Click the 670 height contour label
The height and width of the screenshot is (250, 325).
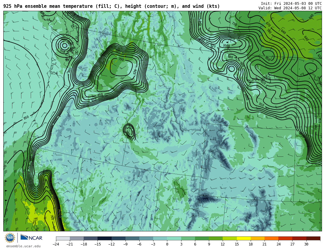pyautogui.click(x=268, y=24)
